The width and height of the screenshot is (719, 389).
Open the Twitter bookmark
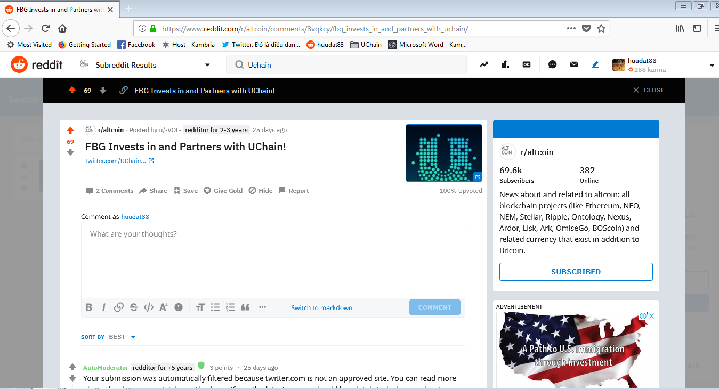pyautogui.click(x=261, y=45)
